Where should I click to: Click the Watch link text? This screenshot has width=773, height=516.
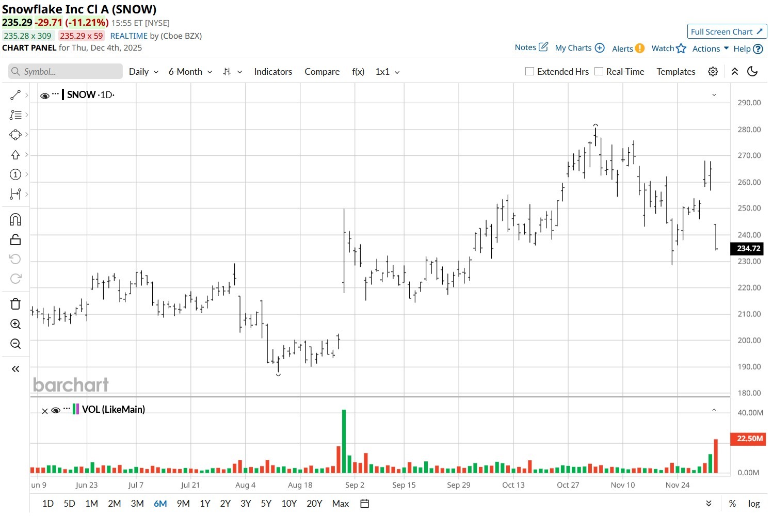coord(663,49)
